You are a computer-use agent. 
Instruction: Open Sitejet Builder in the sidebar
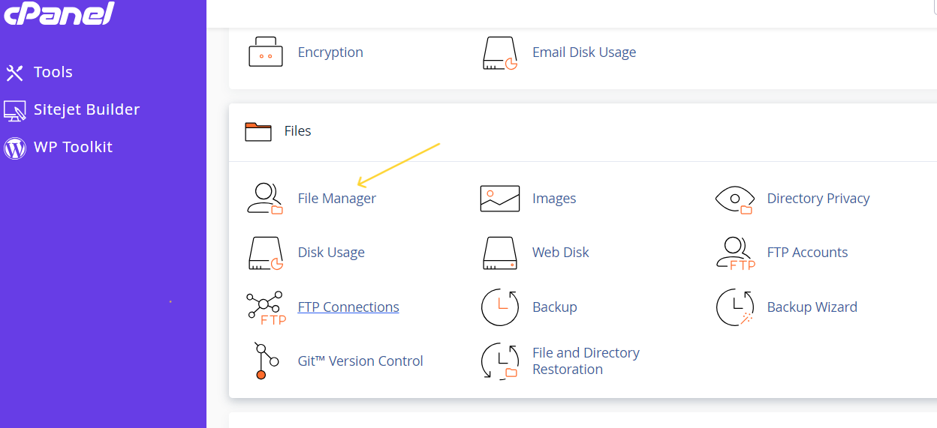[86, 109]
